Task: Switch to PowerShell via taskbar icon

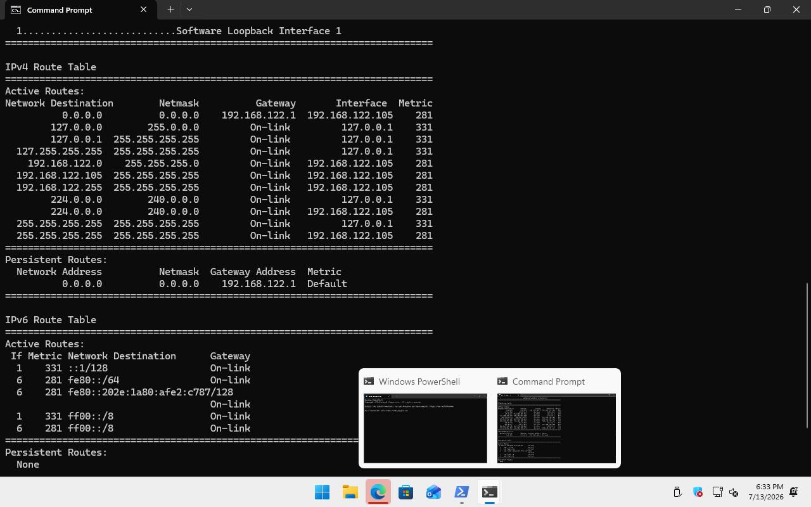Action: (461, 492)
